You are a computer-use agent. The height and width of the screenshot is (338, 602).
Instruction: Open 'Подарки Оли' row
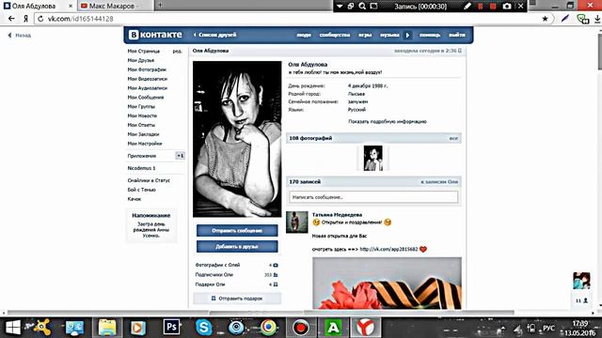(x=237, y=284)
